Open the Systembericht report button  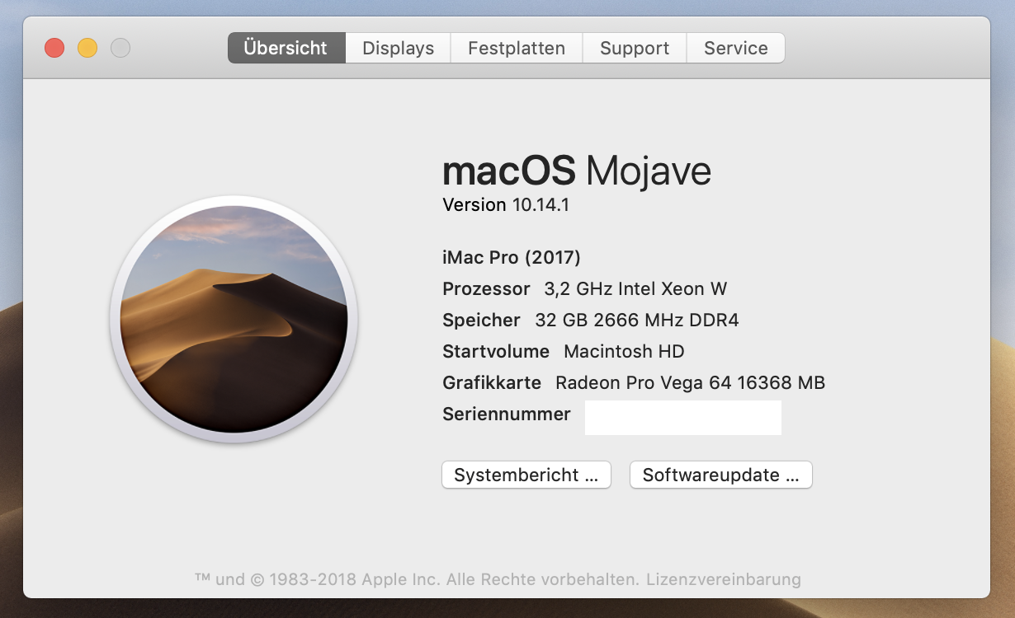pyautogui.click(x=526, y=475)
